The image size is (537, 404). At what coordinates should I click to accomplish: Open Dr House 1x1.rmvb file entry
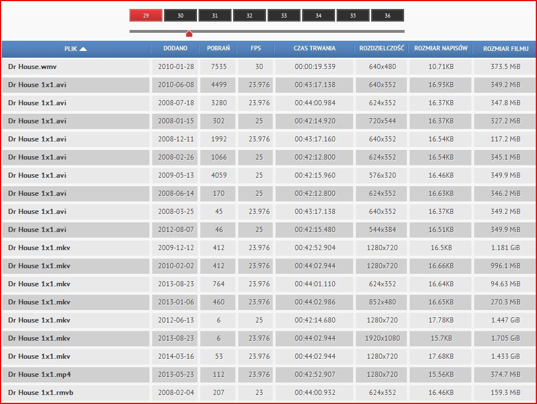point(41,393)
